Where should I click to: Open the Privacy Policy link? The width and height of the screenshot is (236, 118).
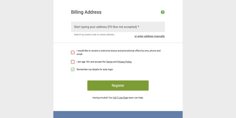click(x=125, y=62)
